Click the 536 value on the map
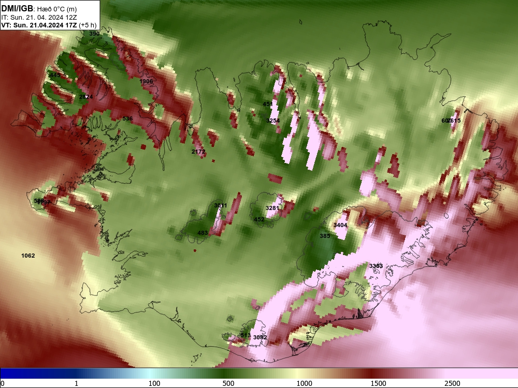This screenshot has height=388, width=518. tap(127, 118)
